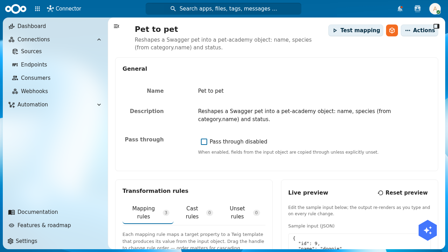Screen dimensions: 448x252
Task: Click the Automation sidebar label
Action: tap(33, 105)
